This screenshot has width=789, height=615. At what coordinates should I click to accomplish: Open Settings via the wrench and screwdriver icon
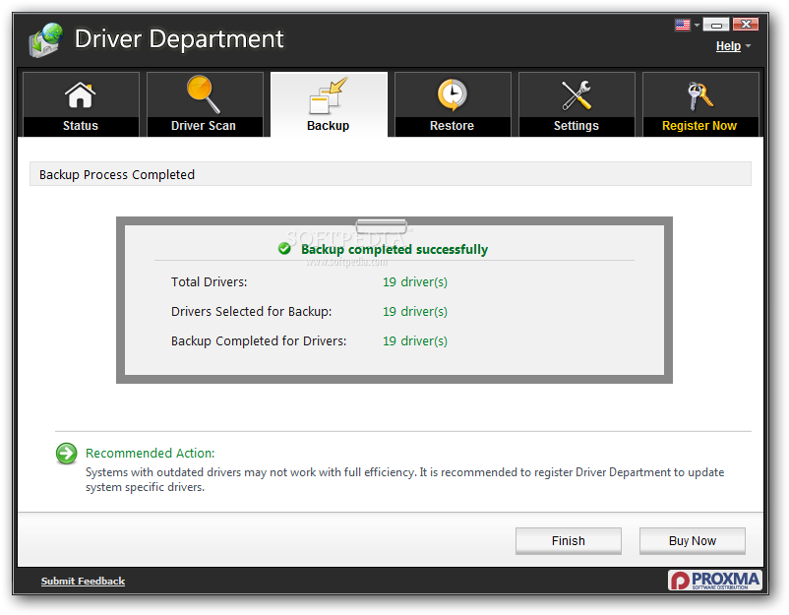(577, 95)
